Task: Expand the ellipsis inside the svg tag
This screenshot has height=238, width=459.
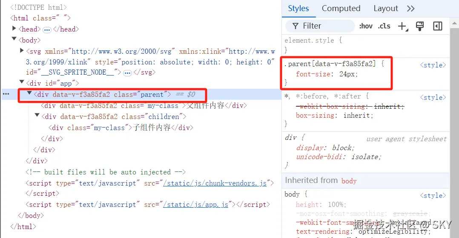Action: pyautogui.click(x=127, y=73)
